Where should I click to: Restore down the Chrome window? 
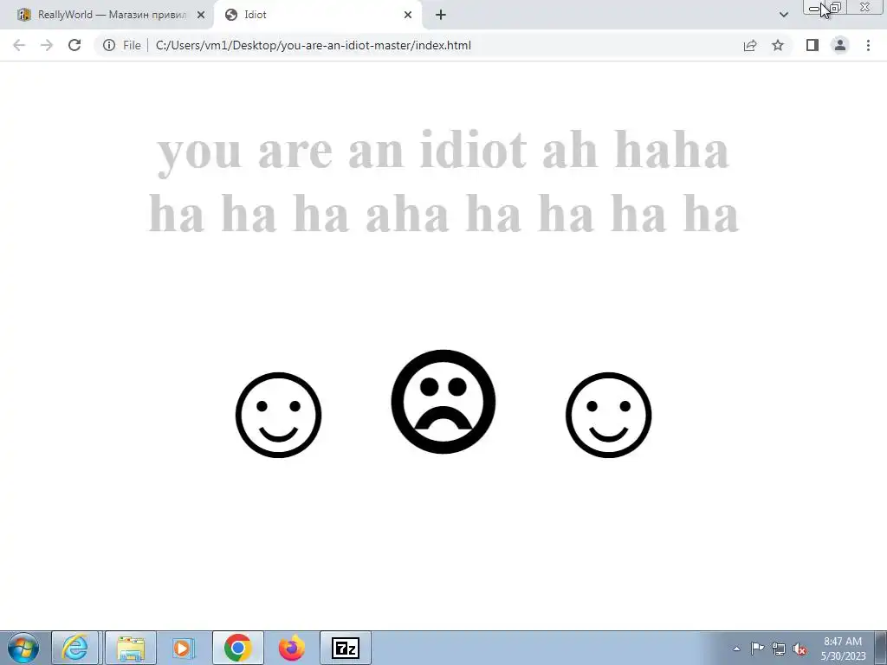click(836, 8)
